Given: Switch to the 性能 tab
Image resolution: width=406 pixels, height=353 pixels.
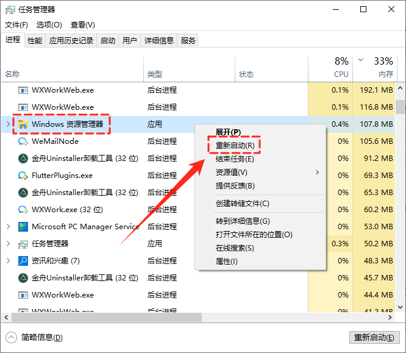Looking at the screenshot, I should click(x=35, y=41).
